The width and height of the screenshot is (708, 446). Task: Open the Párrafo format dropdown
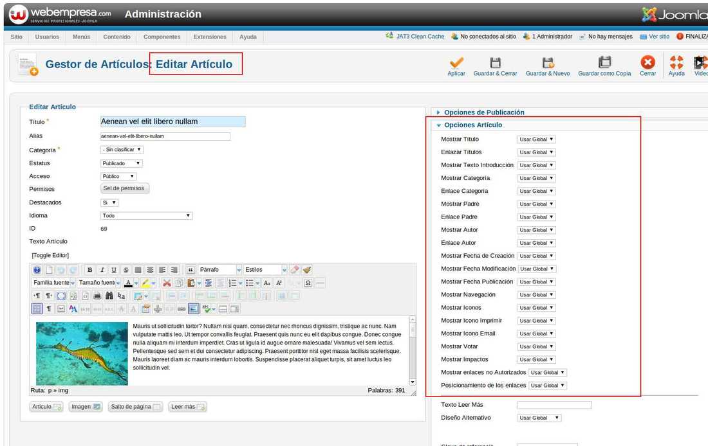coord(220,270)
